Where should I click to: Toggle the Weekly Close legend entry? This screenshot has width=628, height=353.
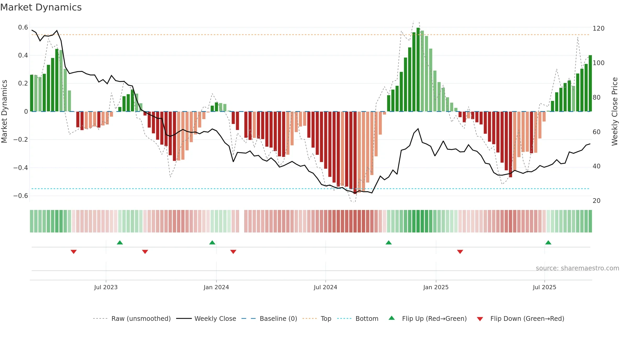click(206, 318)
